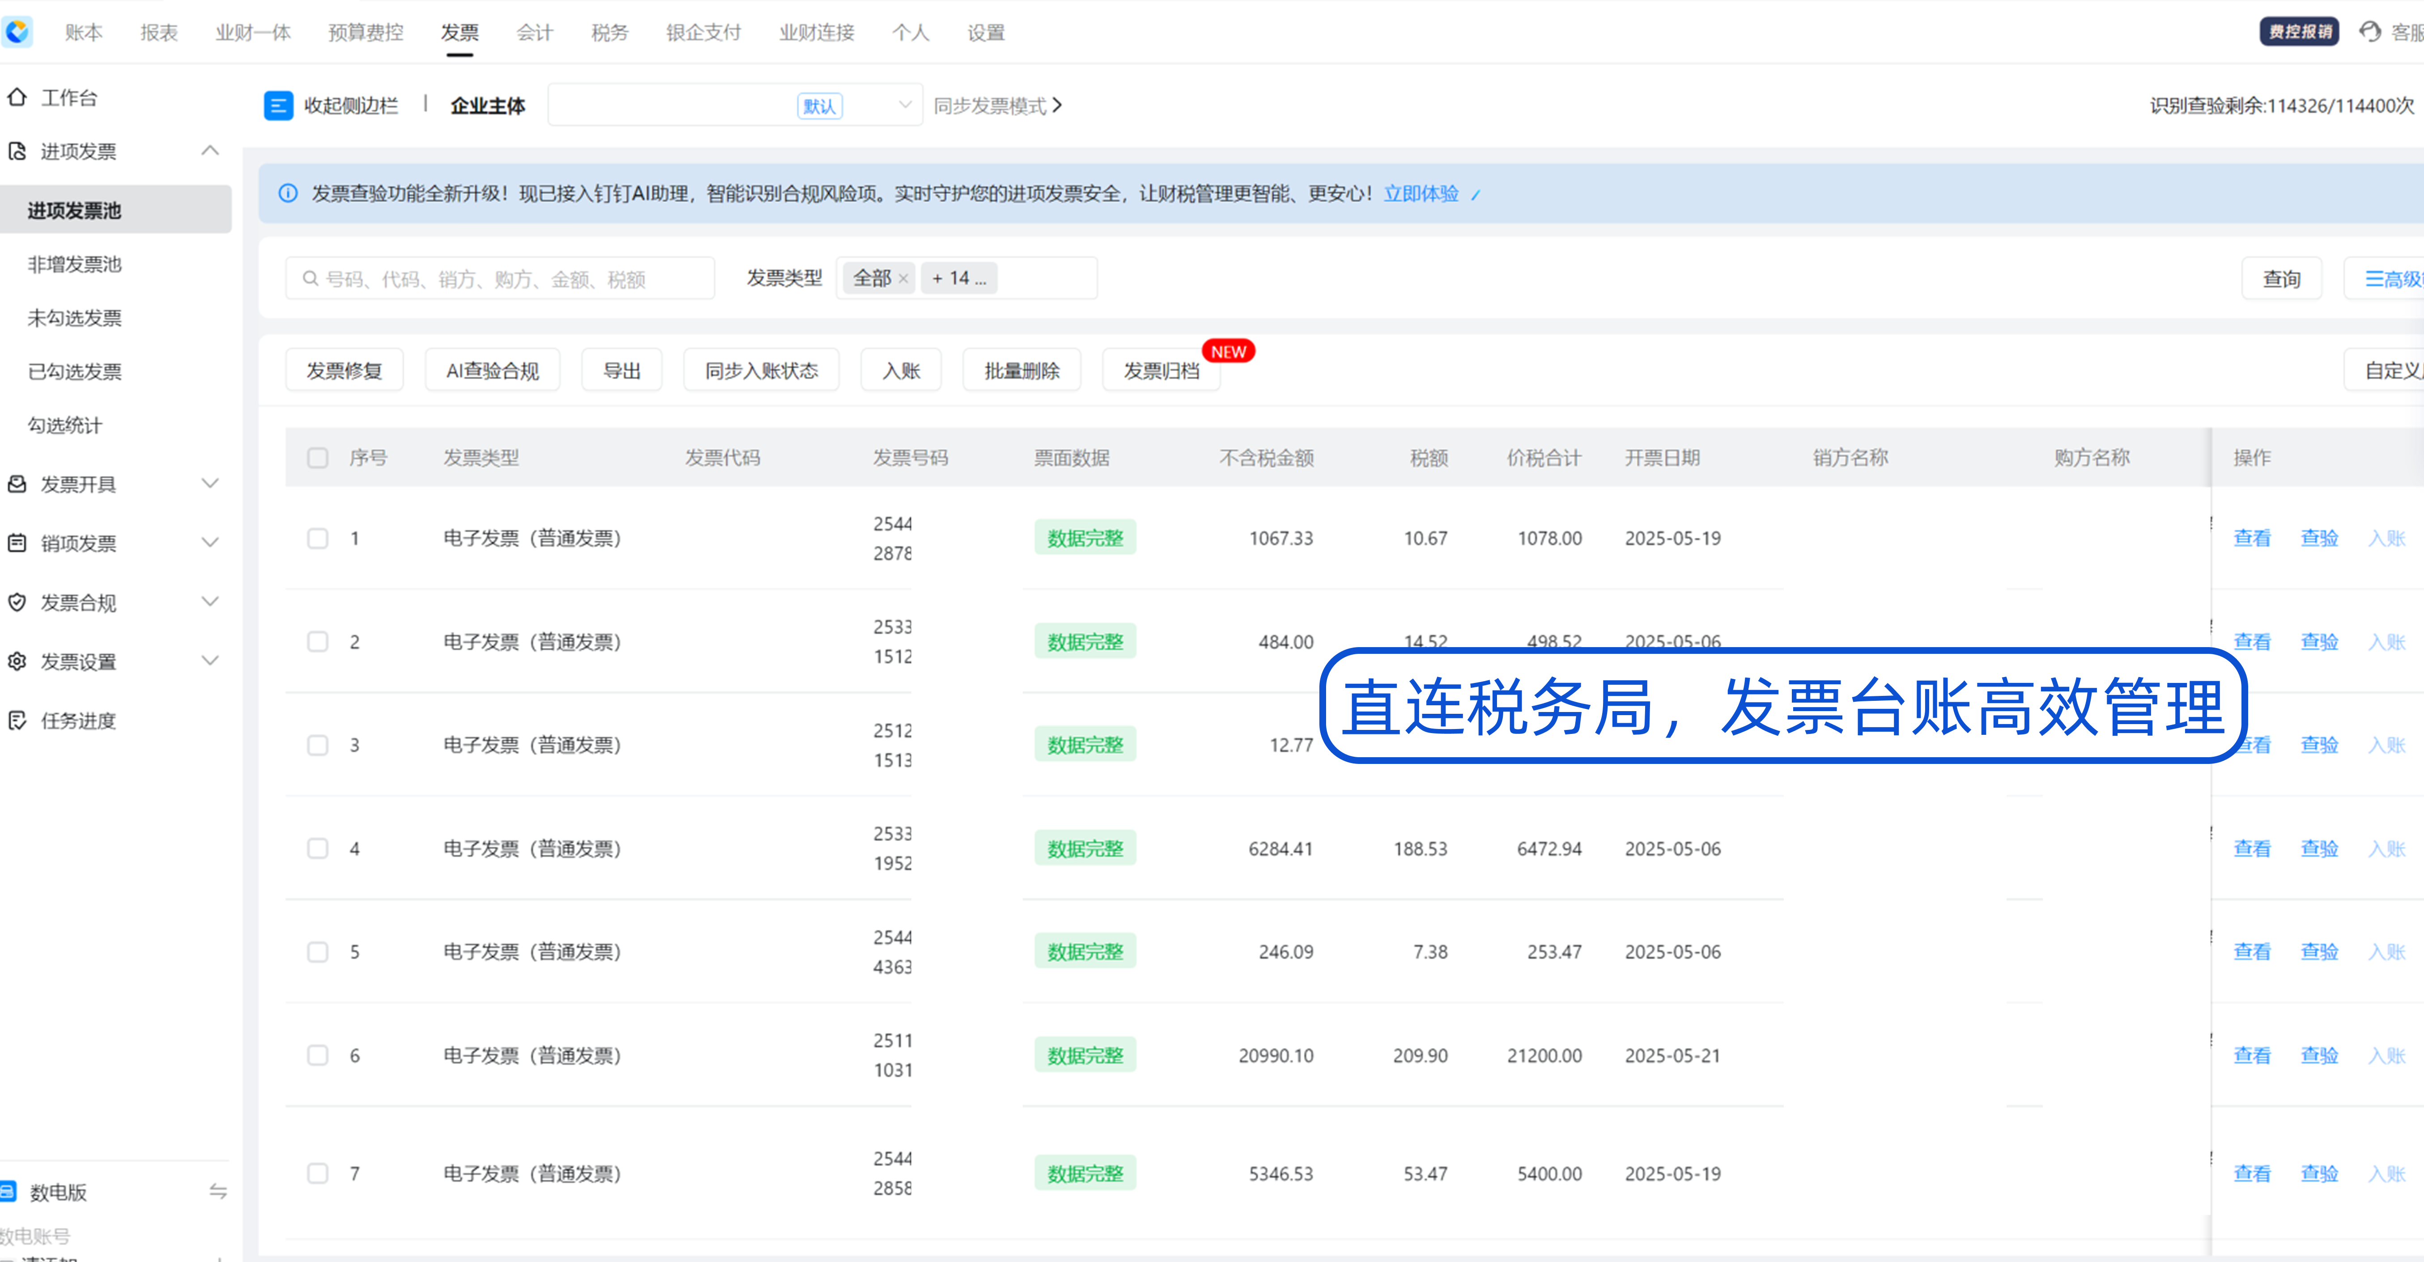2424x1262 pixels.
Task: Click 入账 for row 6
Action: click(x=2387, y=1055)
